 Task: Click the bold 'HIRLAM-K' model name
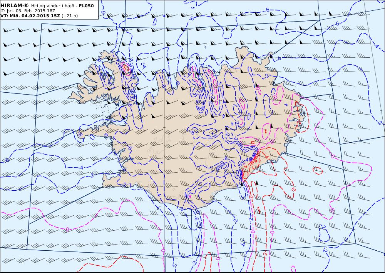[x=14, y=6]
